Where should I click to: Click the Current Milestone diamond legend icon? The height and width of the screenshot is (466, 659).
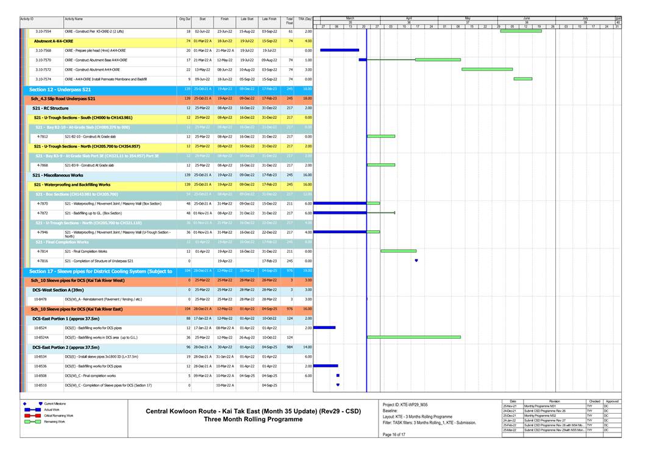point(24,404)
